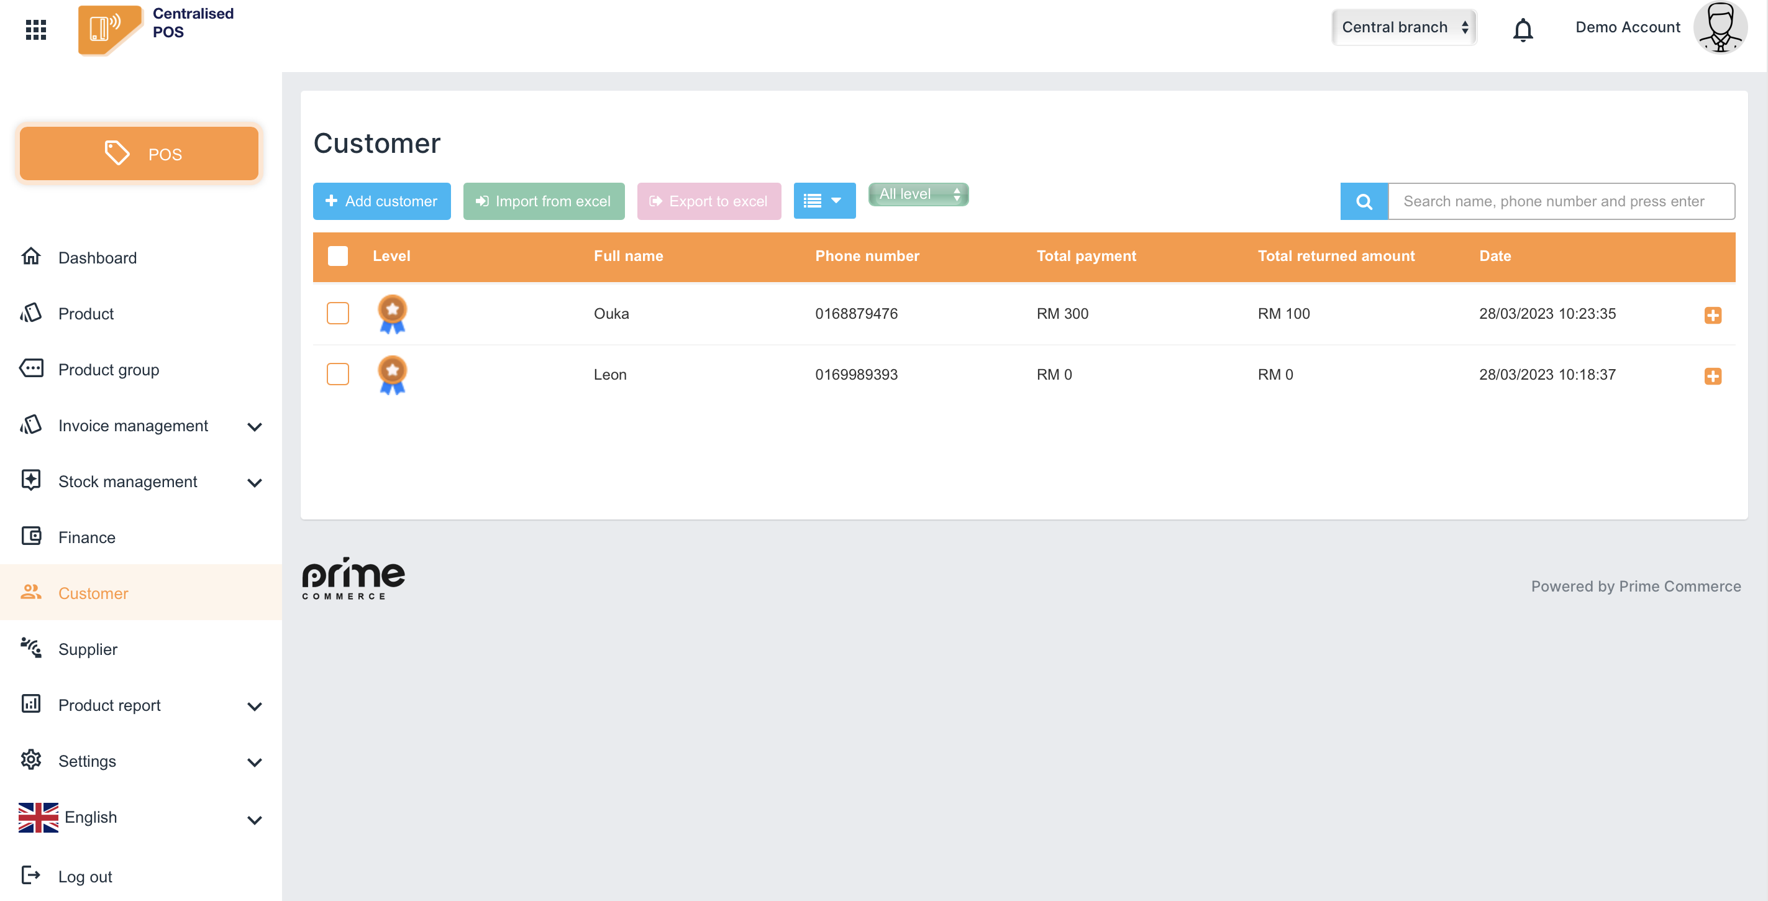Screen dimensions: 1768x901
Task: Click Ouka's bronze level medal badge
Action: pyautogui.click(x=392, y=314)
